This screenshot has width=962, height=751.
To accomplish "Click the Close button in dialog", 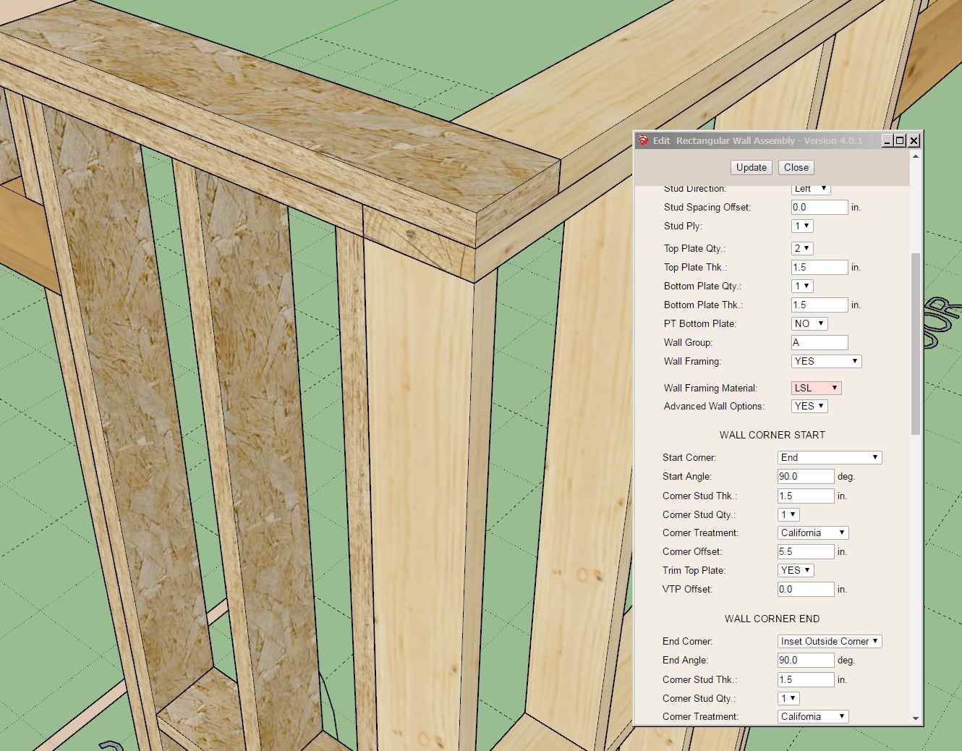I will (796, 167).
